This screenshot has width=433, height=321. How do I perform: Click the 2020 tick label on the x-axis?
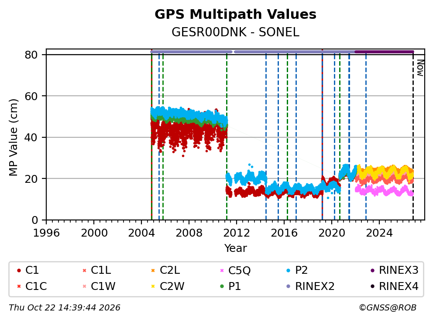pyautogui.click(x=332, y=233)
